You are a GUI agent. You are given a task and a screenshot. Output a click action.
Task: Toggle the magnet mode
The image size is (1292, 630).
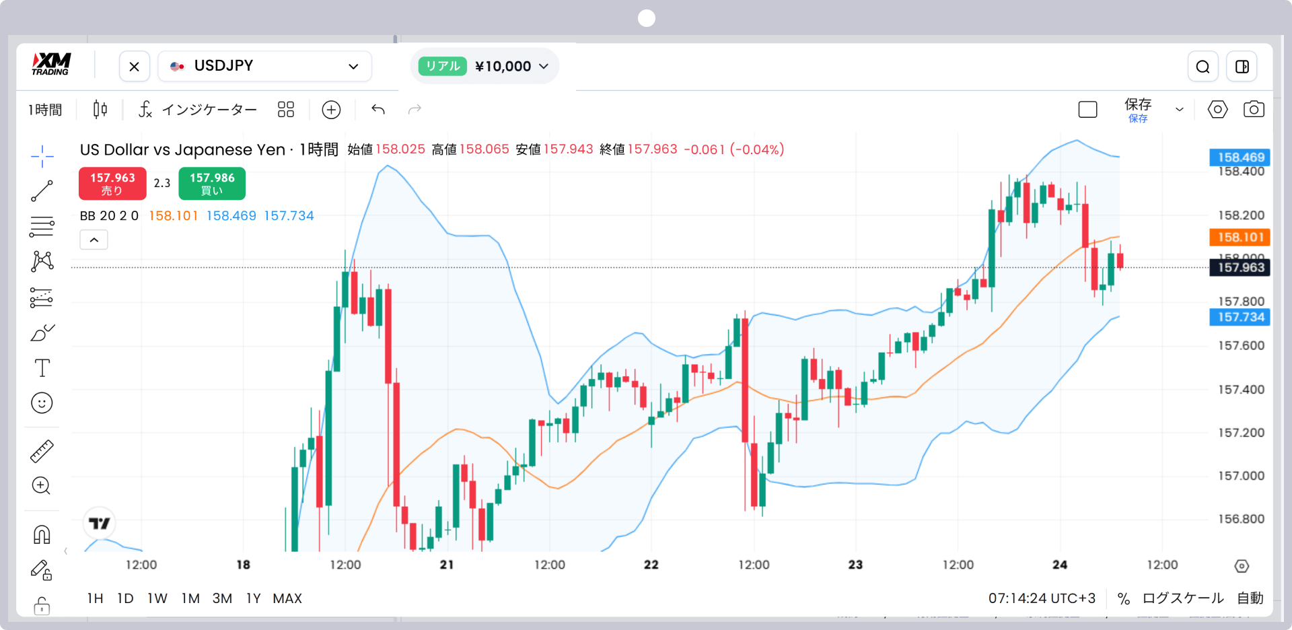click(42, 534)
